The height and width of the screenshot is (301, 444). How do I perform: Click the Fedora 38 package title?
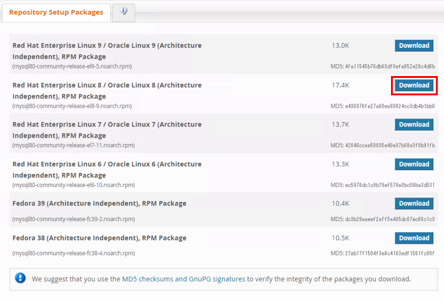[x=99, y=238]
